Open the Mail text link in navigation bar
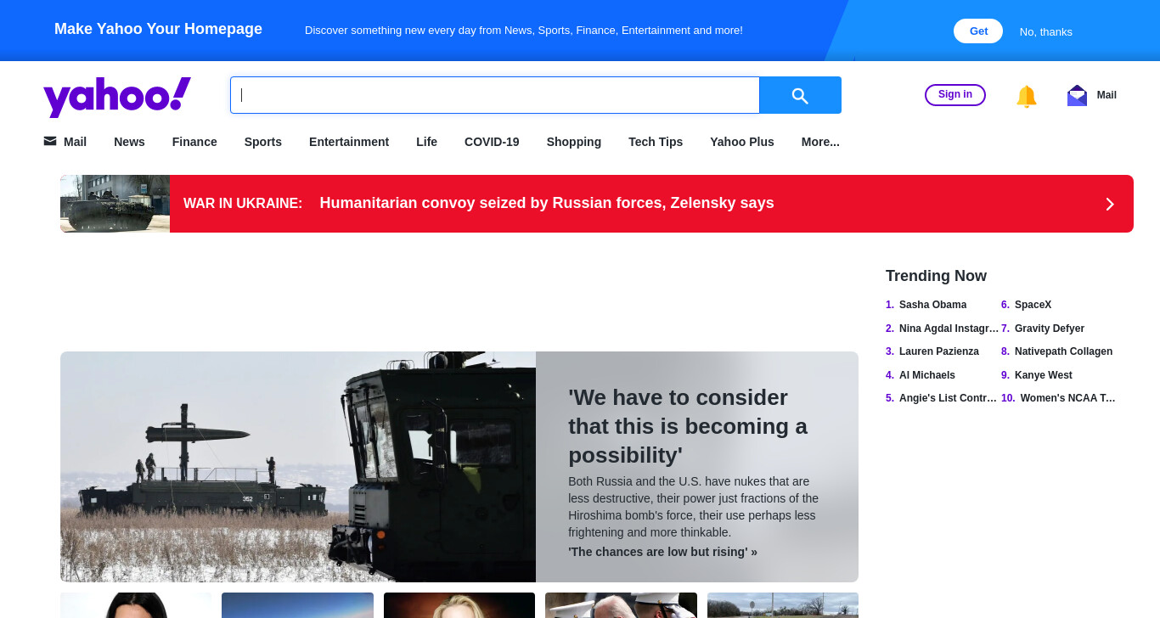This screenshot has height=618, width=1160. point(75,142)
